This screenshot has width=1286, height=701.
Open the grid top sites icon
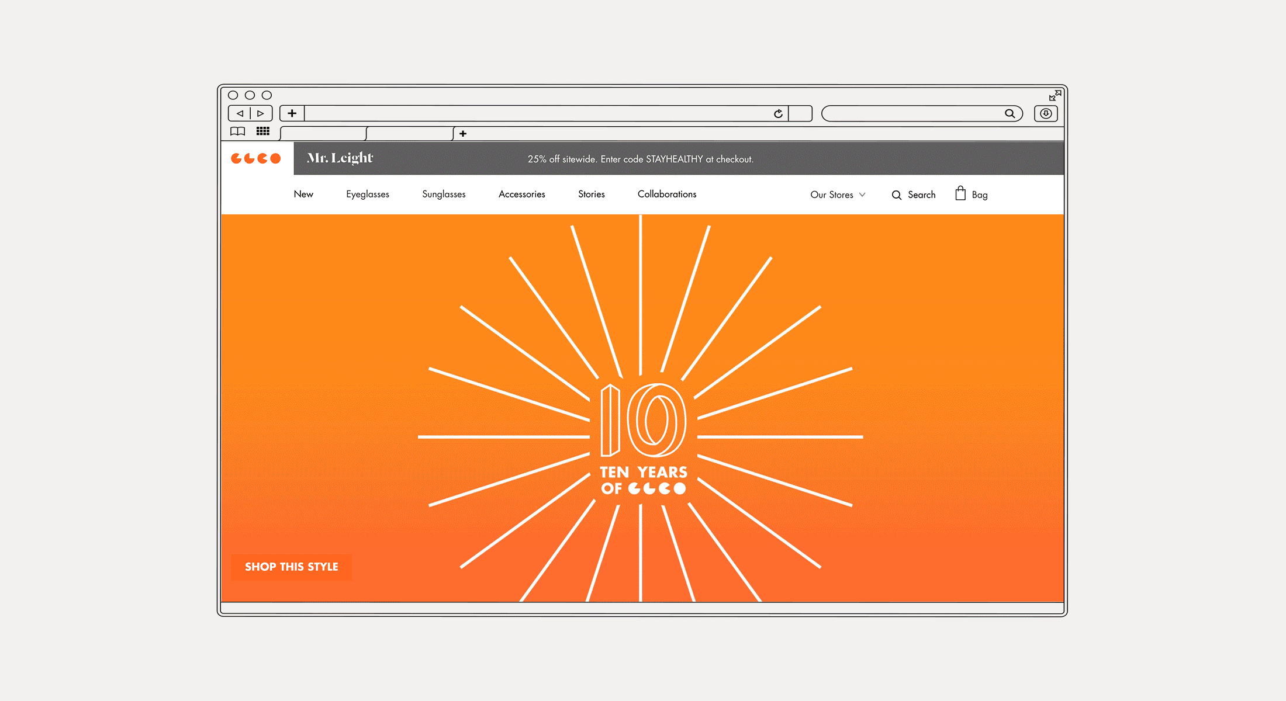coord(263,131)
